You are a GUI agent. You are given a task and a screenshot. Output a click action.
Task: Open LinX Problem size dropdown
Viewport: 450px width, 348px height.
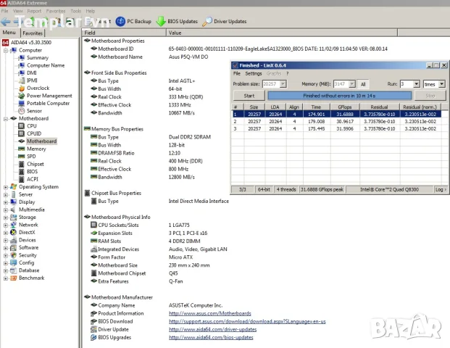(283, 84)
